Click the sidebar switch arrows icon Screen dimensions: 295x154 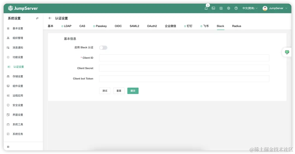pyautogui.click(x=37, y=18)
